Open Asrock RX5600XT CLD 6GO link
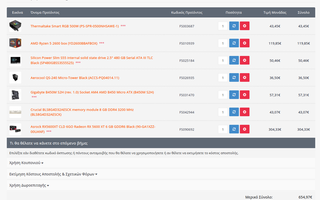320x200 pixels. 93,129
